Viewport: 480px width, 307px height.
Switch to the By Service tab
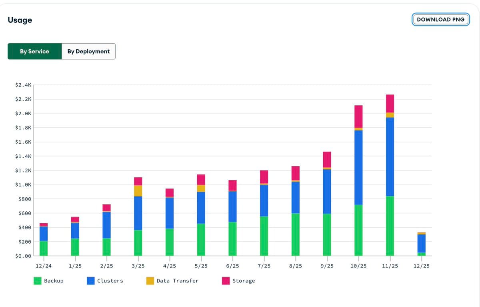[x=35, y=51]
